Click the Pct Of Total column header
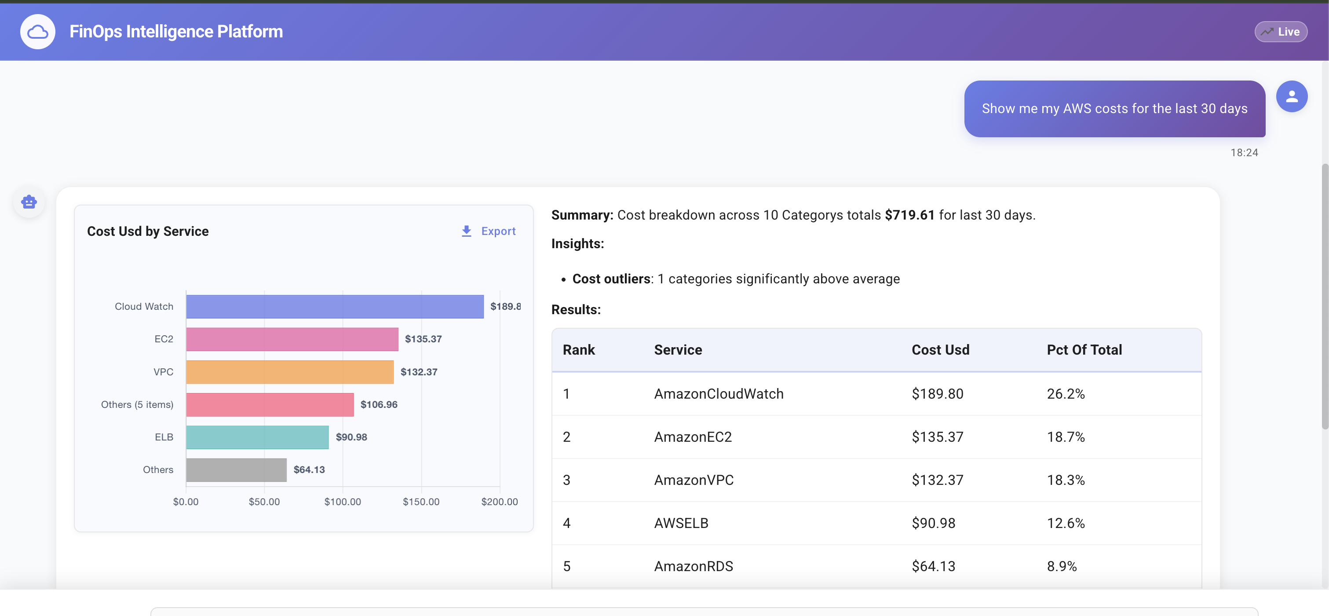This screenshot has width=1329, height=616. (1084, 349)
